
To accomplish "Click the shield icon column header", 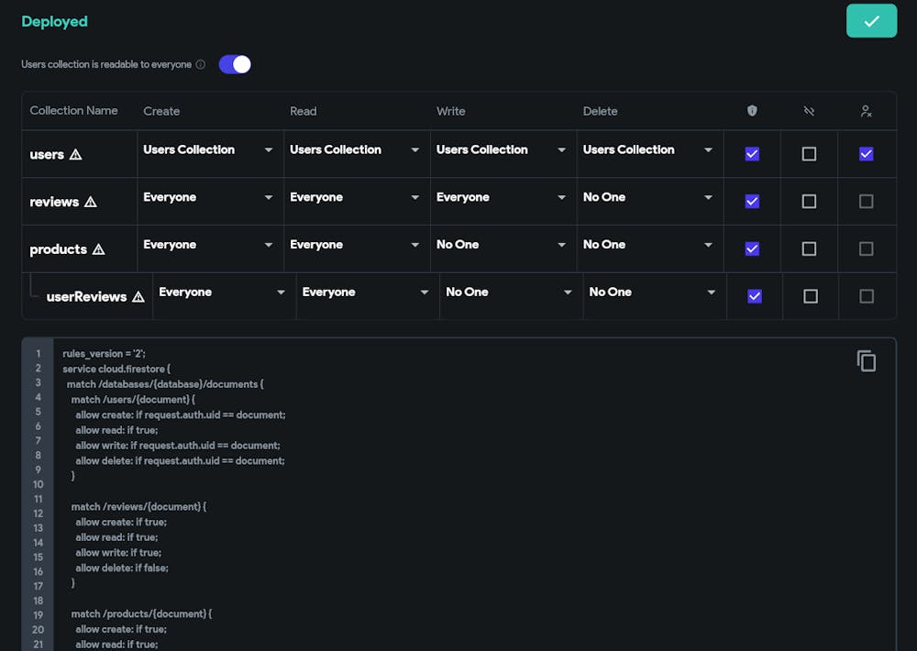I will coord(752,111).
